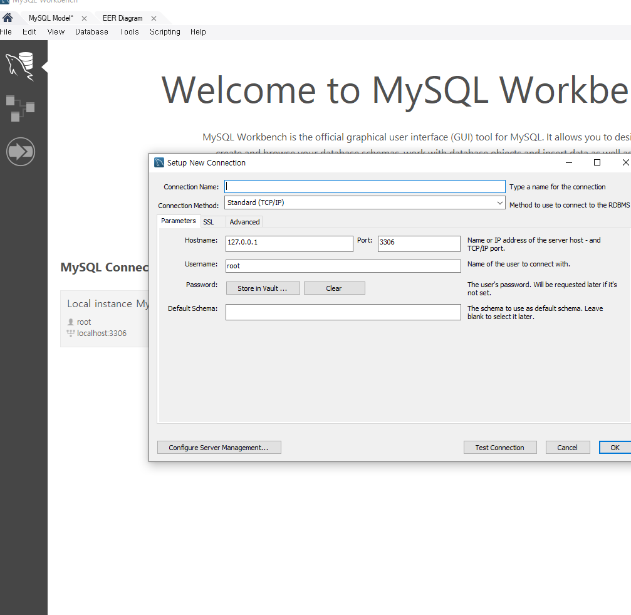Open the Models sidebar icon
The height and width of the screenshot is (615, 631).
[20, 108]
